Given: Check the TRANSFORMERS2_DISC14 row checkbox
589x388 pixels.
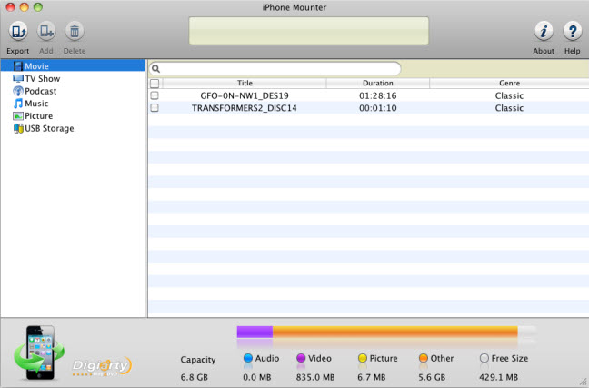Looking at the screenshot, I should 155,108.
